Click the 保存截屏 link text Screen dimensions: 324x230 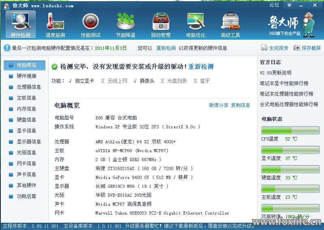coord(311,48)
